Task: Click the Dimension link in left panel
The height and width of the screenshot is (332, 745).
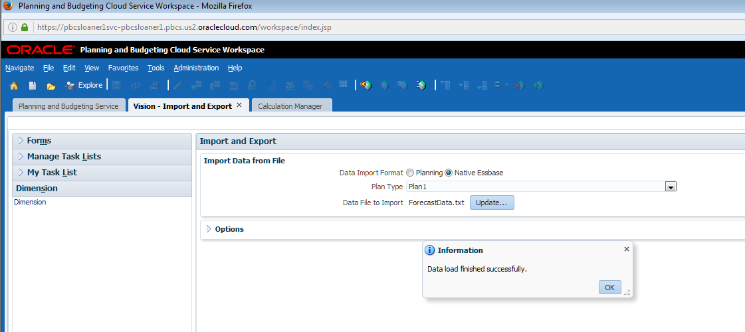Action: coord(30,202)
